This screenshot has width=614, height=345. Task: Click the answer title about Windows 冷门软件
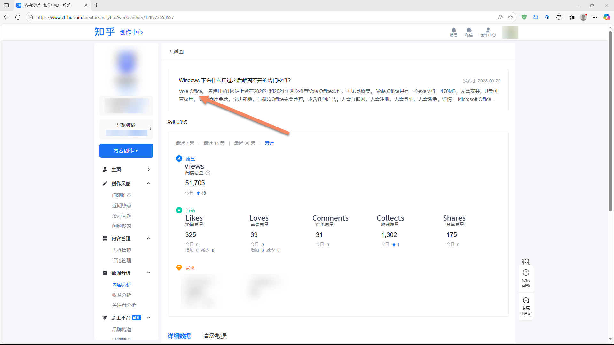pyautogui.click(x=235, y=80)
